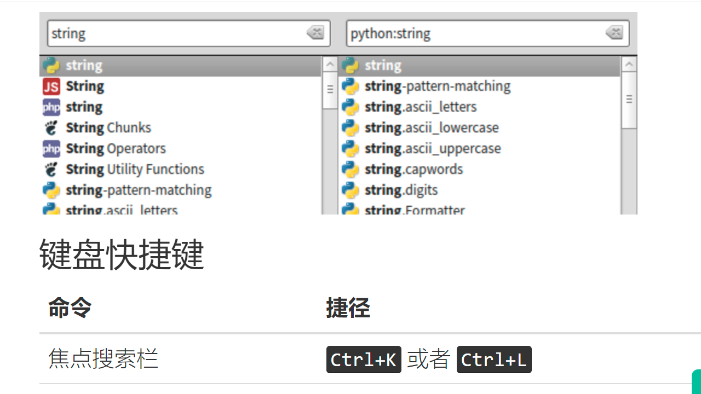
Task: Click the search input showing "python:string"
Action: 466,33
